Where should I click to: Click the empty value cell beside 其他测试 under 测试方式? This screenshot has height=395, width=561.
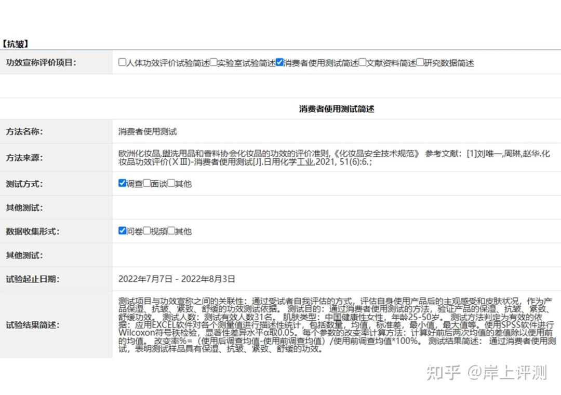(337, 208)
